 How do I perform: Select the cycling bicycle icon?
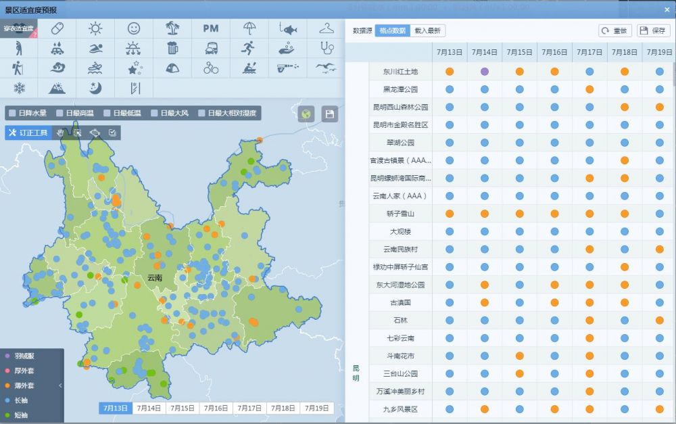coord(211,68)
